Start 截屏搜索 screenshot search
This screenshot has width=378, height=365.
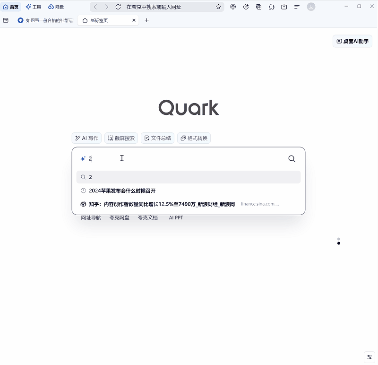(121, 138)
